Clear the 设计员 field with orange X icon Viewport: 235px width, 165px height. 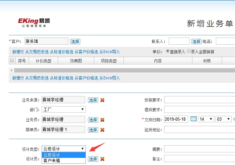[x=102, y=159]
